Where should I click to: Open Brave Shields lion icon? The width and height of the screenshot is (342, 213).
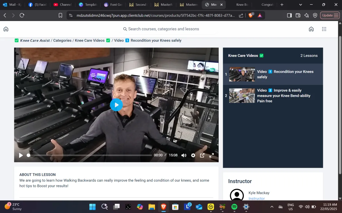tap(251, 15)
